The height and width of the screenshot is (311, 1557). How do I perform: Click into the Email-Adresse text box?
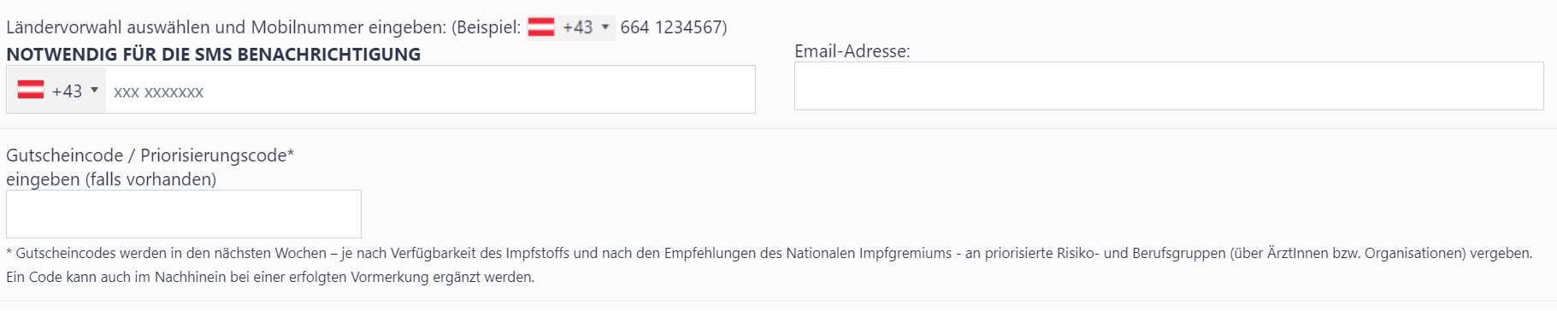click(1169, 85)
